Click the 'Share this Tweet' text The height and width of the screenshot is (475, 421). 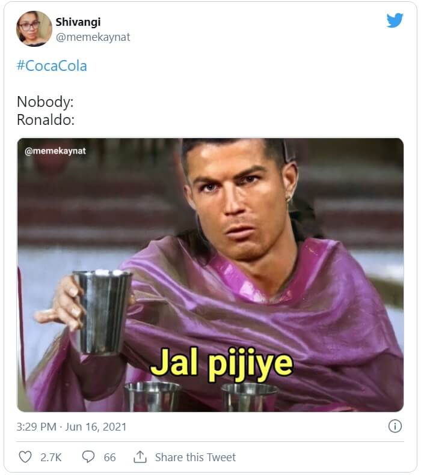pos(195,457)
